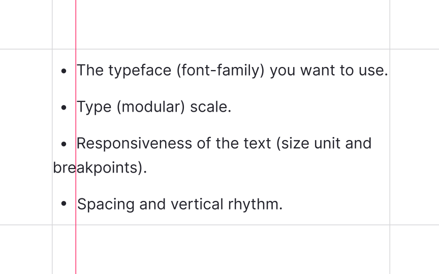This screenshot has width=439, height=274.
Task: Click the word "rhythm." in last item
Action: (256, 204)
